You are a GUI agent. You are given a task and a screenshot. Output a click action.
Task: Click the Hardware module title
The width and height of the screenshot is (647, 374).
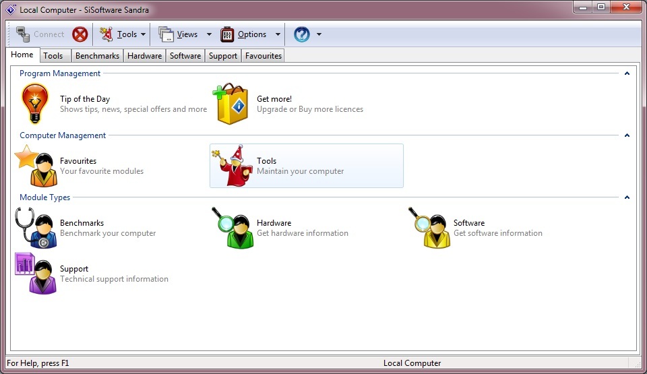pyautogui.click(x=274, y=222)
